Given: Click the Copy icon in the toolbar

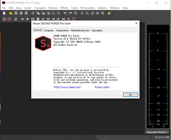Looking at the screenshot, I should click(x=38, y=13).
